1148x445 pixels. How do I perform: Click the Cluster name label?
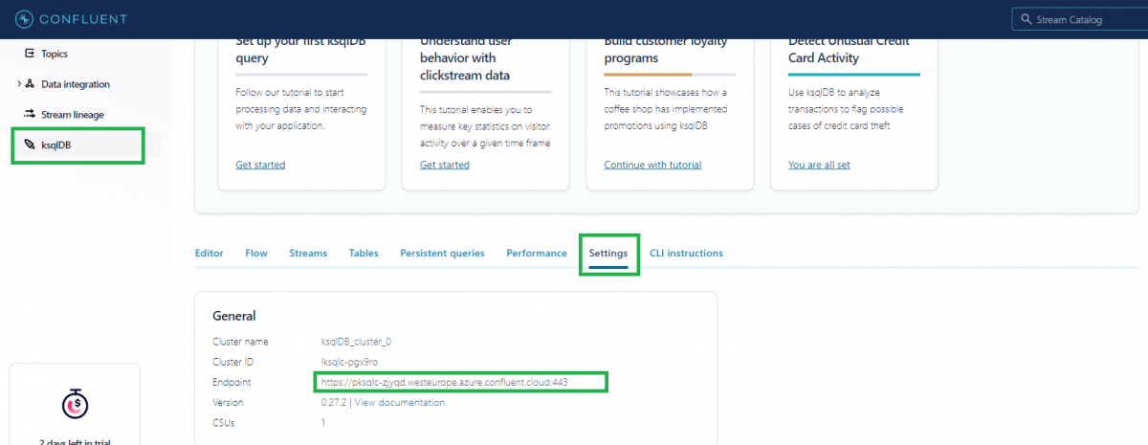(240, 342)
